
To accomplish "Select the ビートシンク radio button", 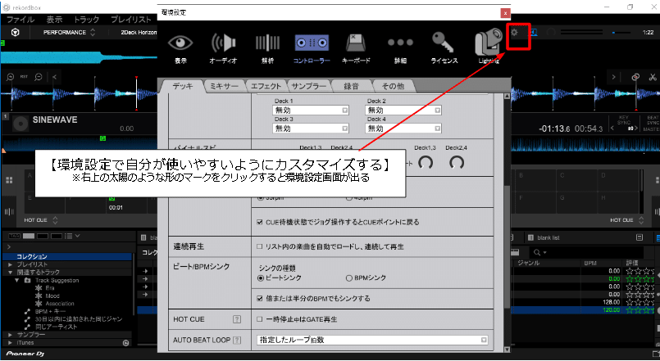I will click(261, 278).
